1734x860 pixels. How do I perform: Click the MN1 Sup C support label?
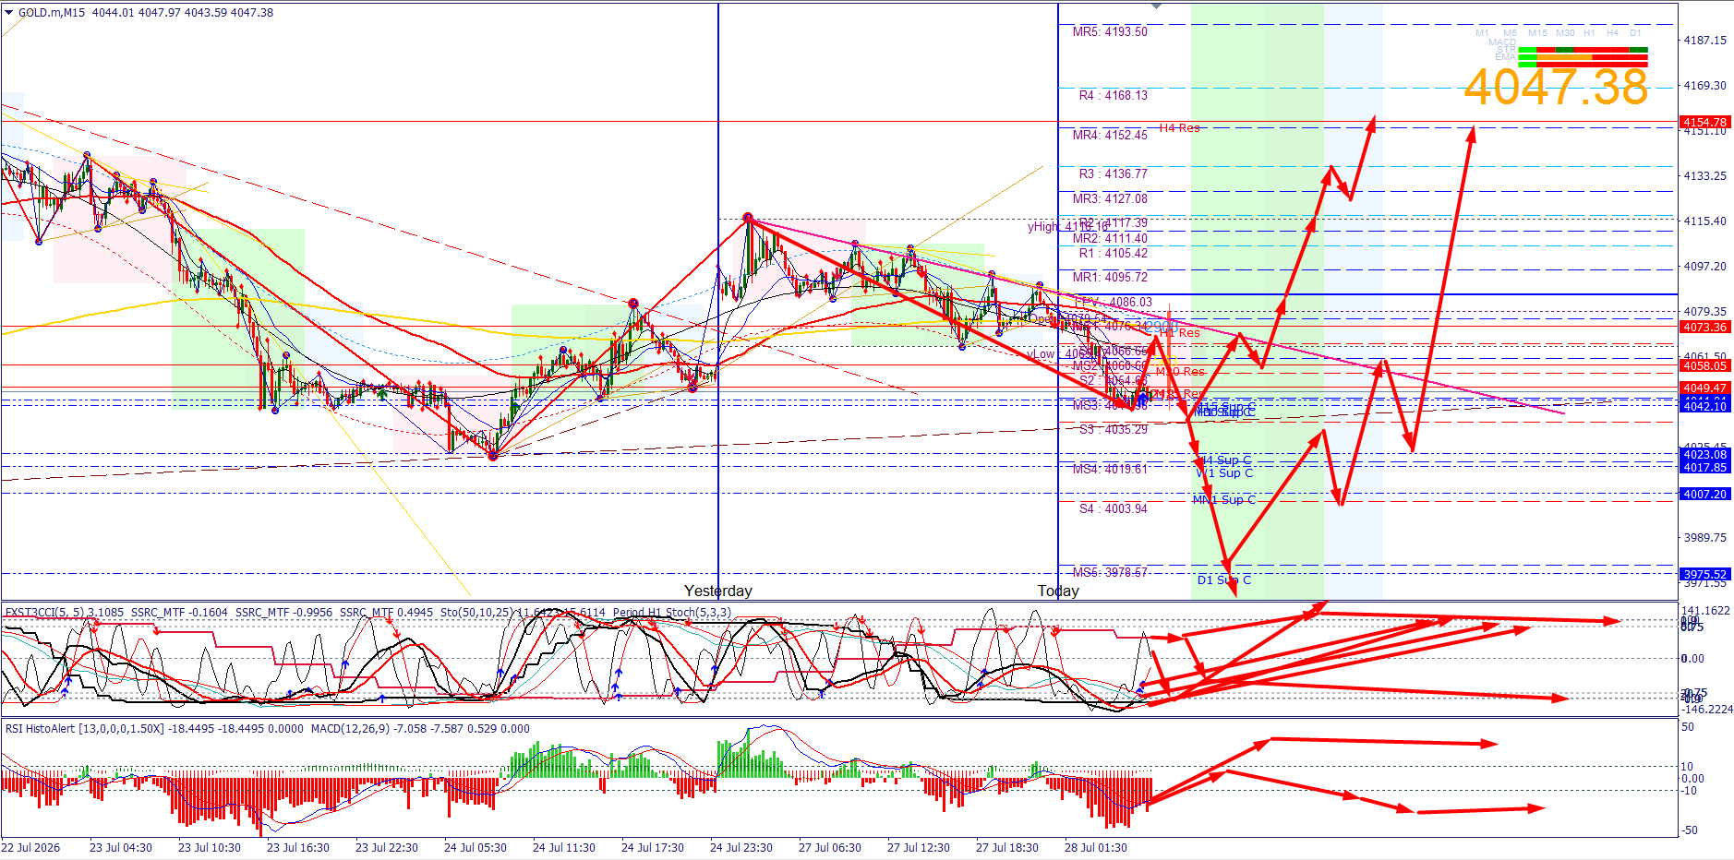(x=1223, y=499)
